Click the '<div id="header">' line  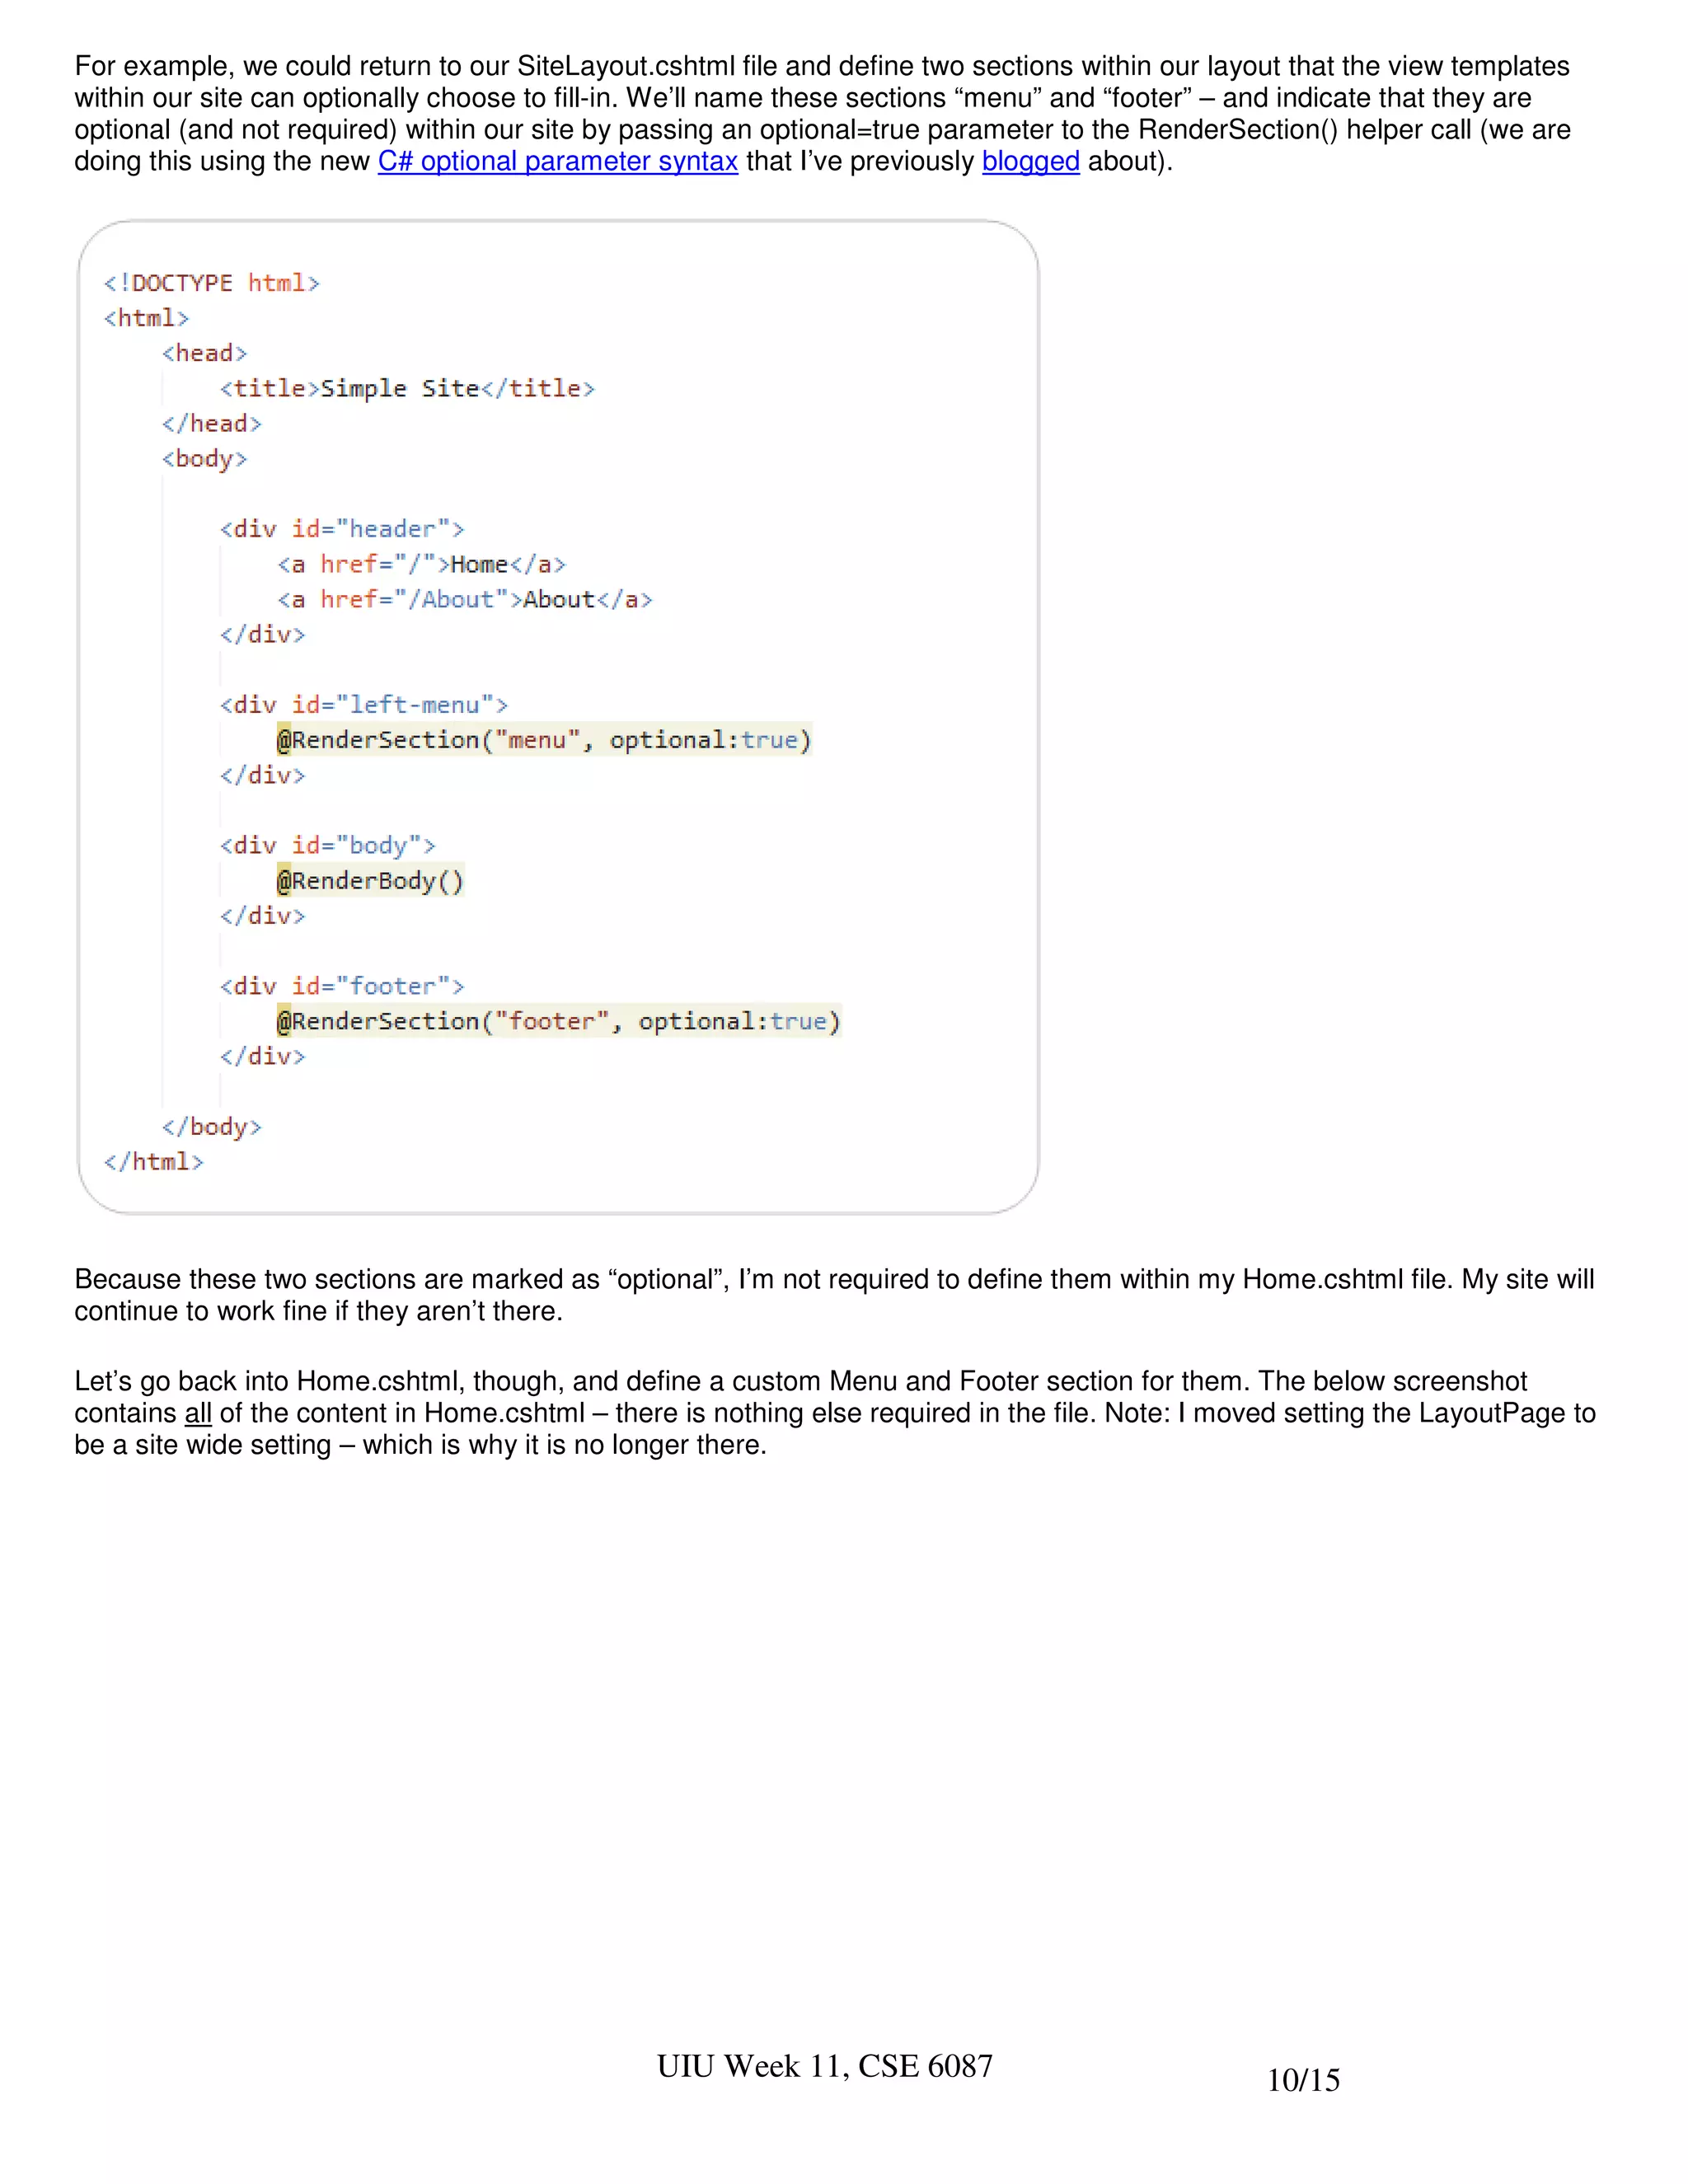342,529
